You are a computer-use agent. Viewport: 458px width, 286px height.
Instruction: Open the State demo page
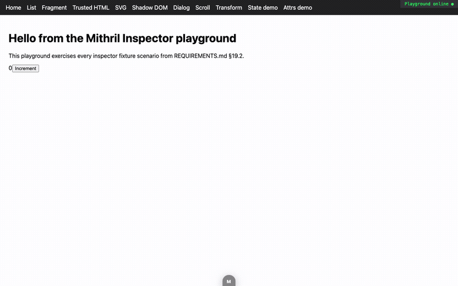click(x=263, y=8)
